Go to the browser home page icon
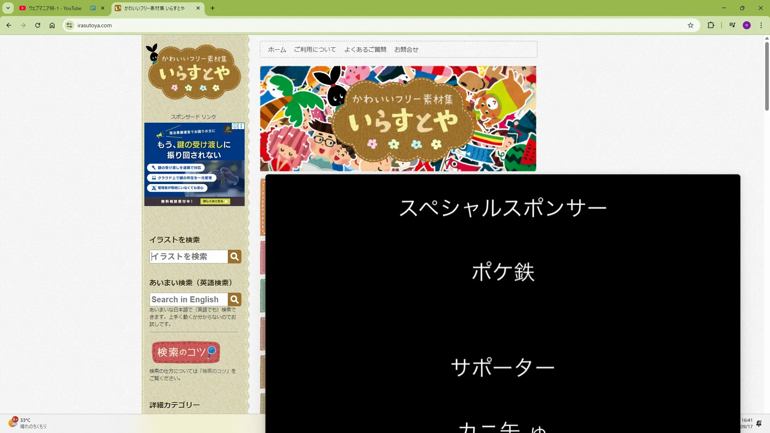 [52, 25]
